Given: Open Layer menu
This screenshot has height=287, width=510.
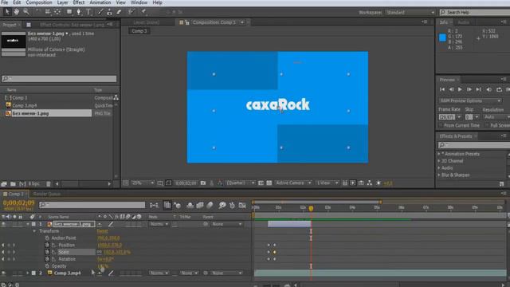Looking at the screenshot, I should pos(62,2).
